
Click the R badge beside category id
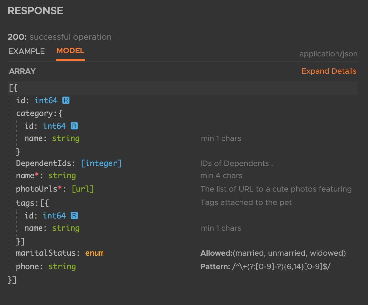point(74,126)
